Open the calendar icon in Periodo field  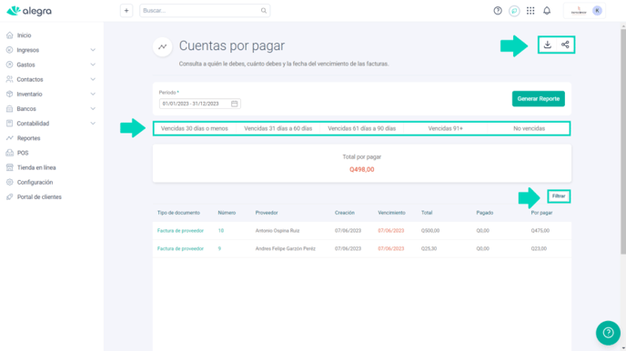coord(235,104)
